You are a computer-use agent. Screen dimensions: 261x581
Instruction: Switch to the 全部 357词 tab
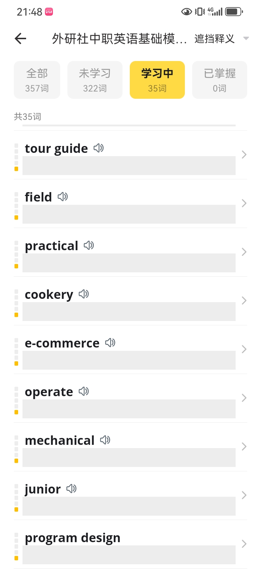pos(37,80)
